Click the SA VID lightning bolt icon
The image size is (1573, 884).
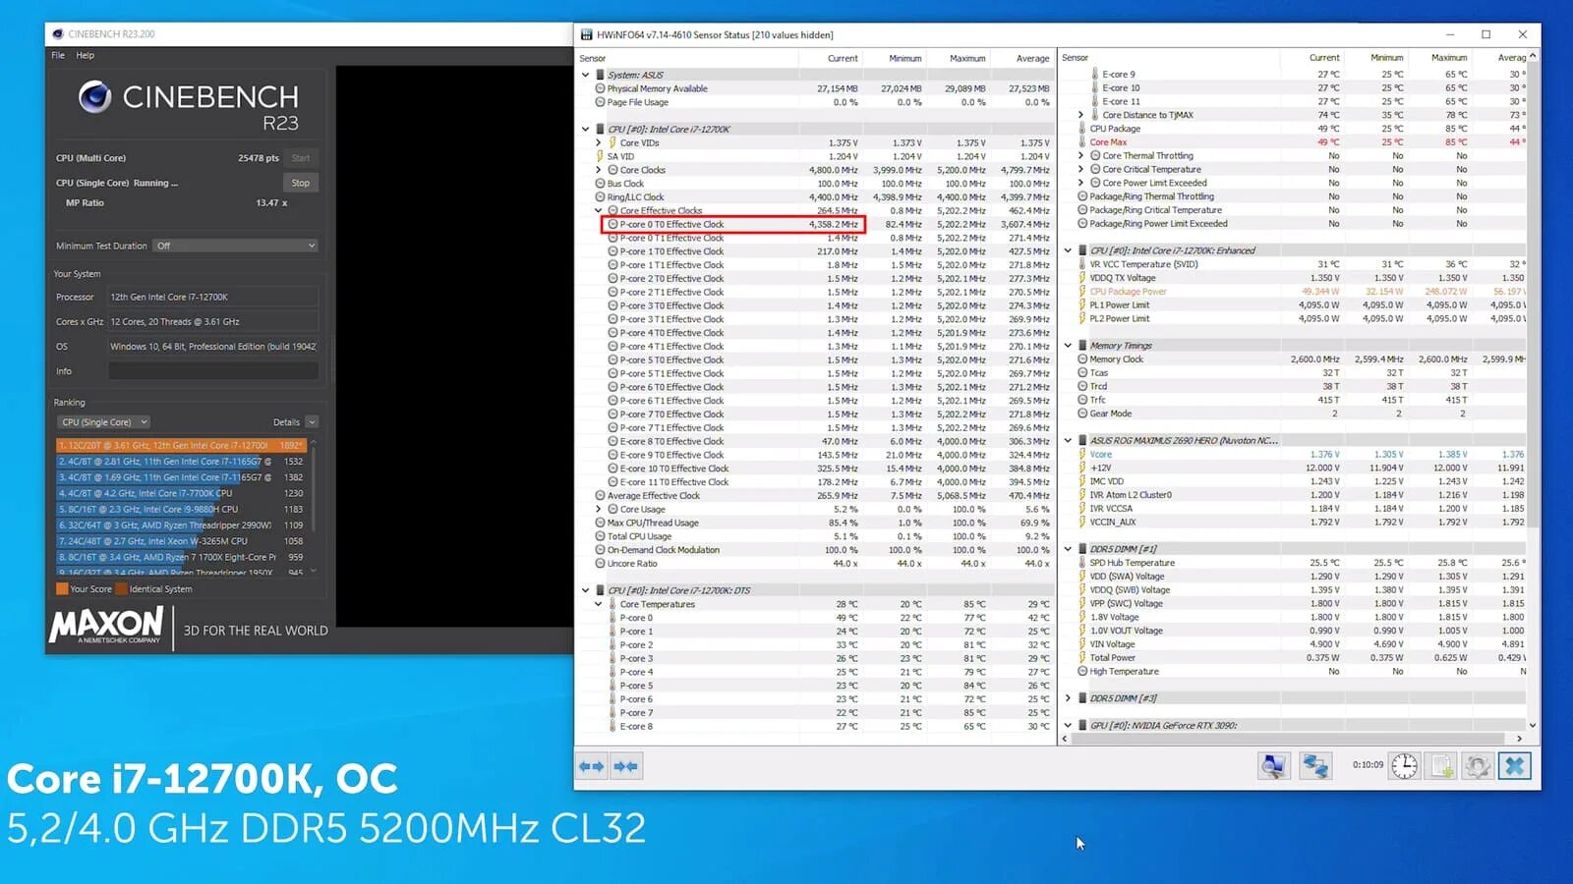600,156
